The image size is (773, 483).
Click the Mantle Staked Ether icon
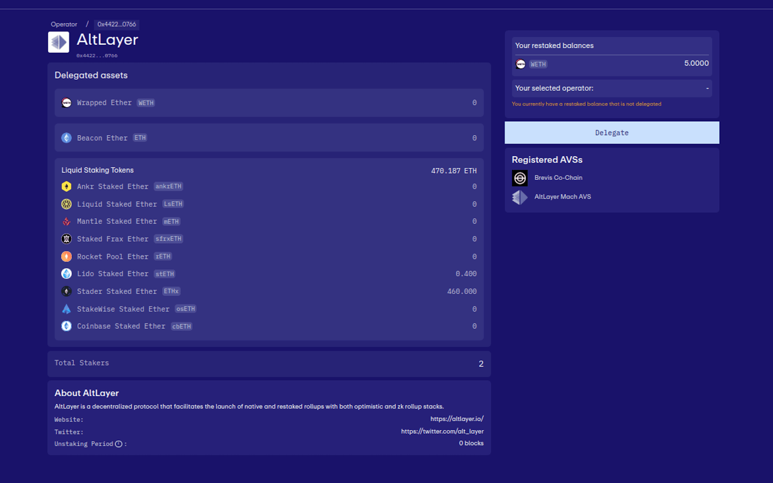click(x=67, y=221)
